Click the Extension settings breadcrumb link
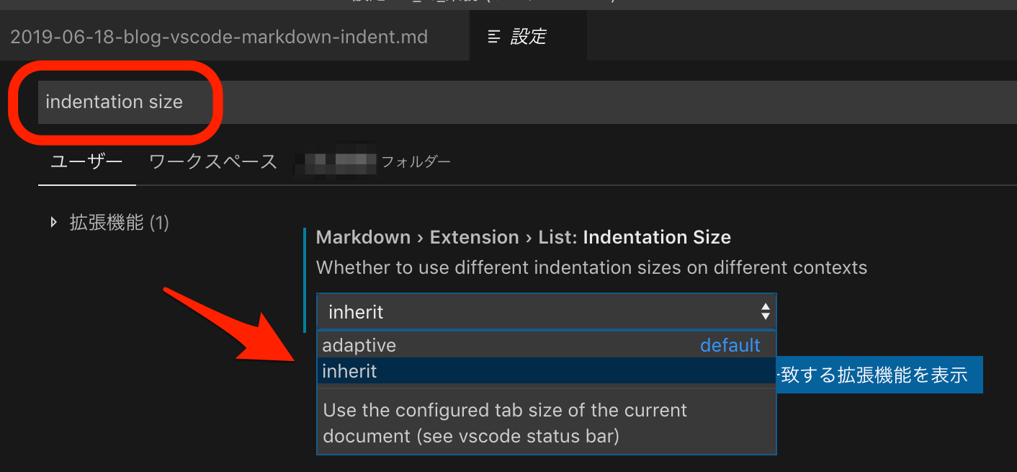Image resolution: width=1017 pixels, height=472 pixels. [x=475, y=237]
